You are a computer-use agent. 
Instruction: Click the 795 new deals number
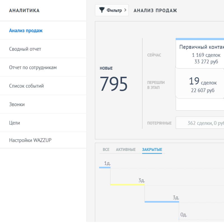(x=114, y=84)
